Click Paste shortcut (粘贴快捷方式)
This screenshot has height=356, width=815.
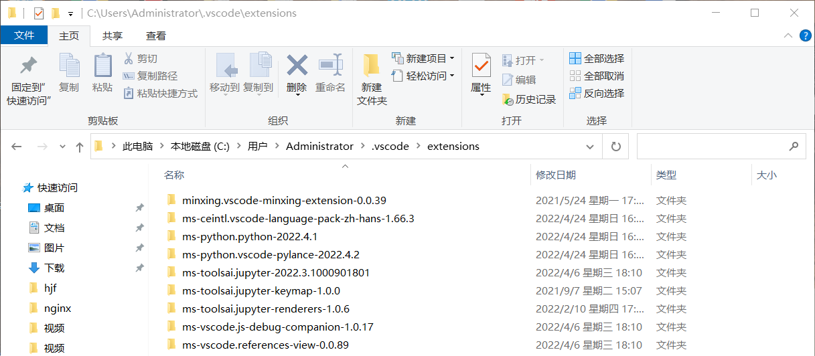(x=160, y=94)
